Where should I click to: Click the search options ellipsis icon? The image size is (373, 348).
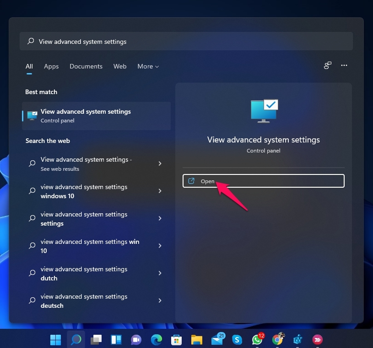pyautogui.click(x=344, y=66)
